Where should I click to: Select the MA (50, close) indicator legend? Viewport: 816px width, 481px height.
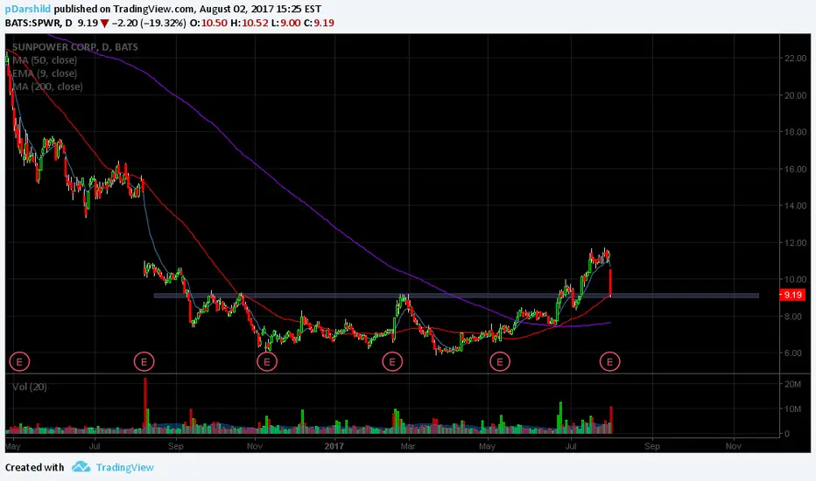tap(45, 59)
